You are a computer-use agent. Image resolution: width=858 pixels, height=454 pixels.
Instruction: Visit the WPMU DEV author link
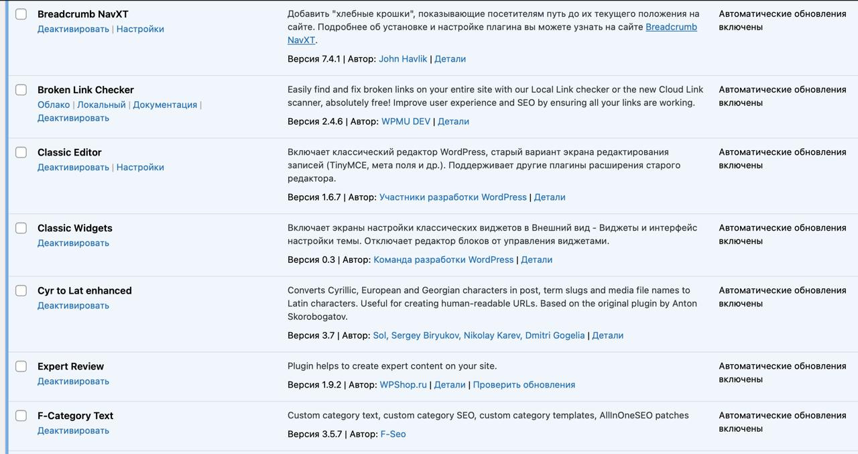[x=406, y=121]
